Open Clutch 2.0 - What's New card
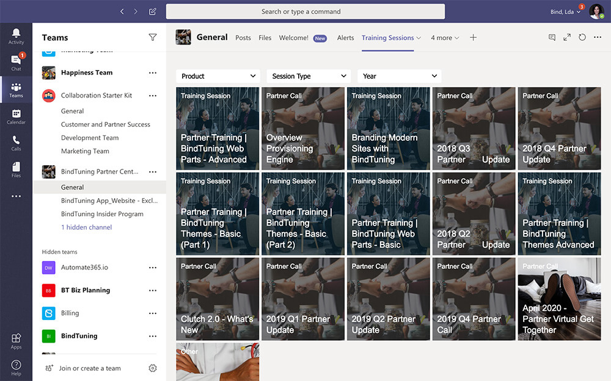Viewport: 611px width, 381px height. (218, 299)
